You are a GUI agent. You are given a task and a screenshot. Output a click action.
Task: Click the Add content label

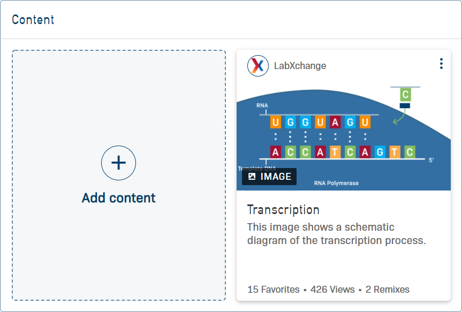tap(118, 198)
